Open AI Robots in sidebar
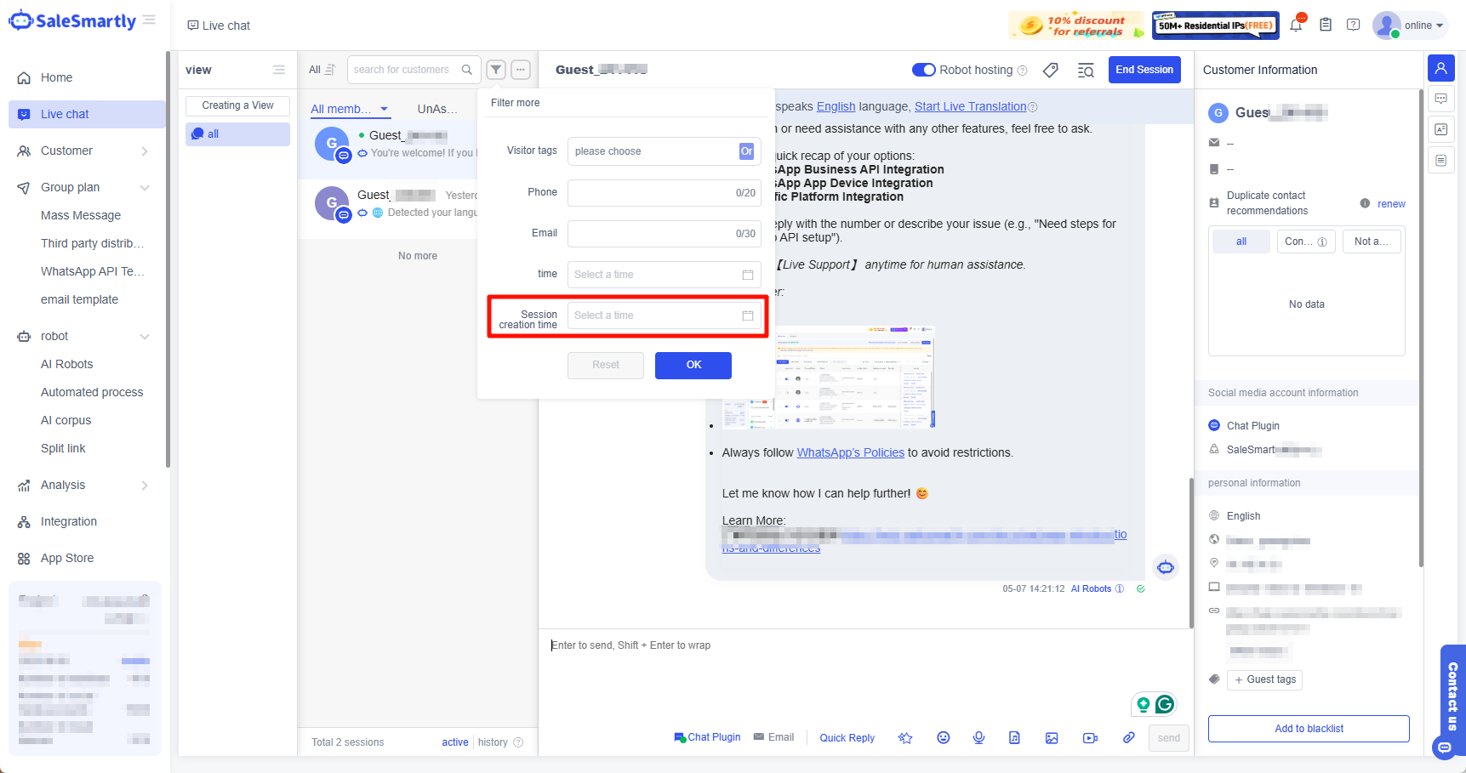The image size is (1466, 773). click(x=67, y=364)
